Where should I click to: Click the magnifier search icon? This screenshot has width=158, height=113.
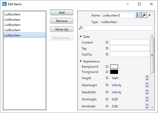pos(81,28)
